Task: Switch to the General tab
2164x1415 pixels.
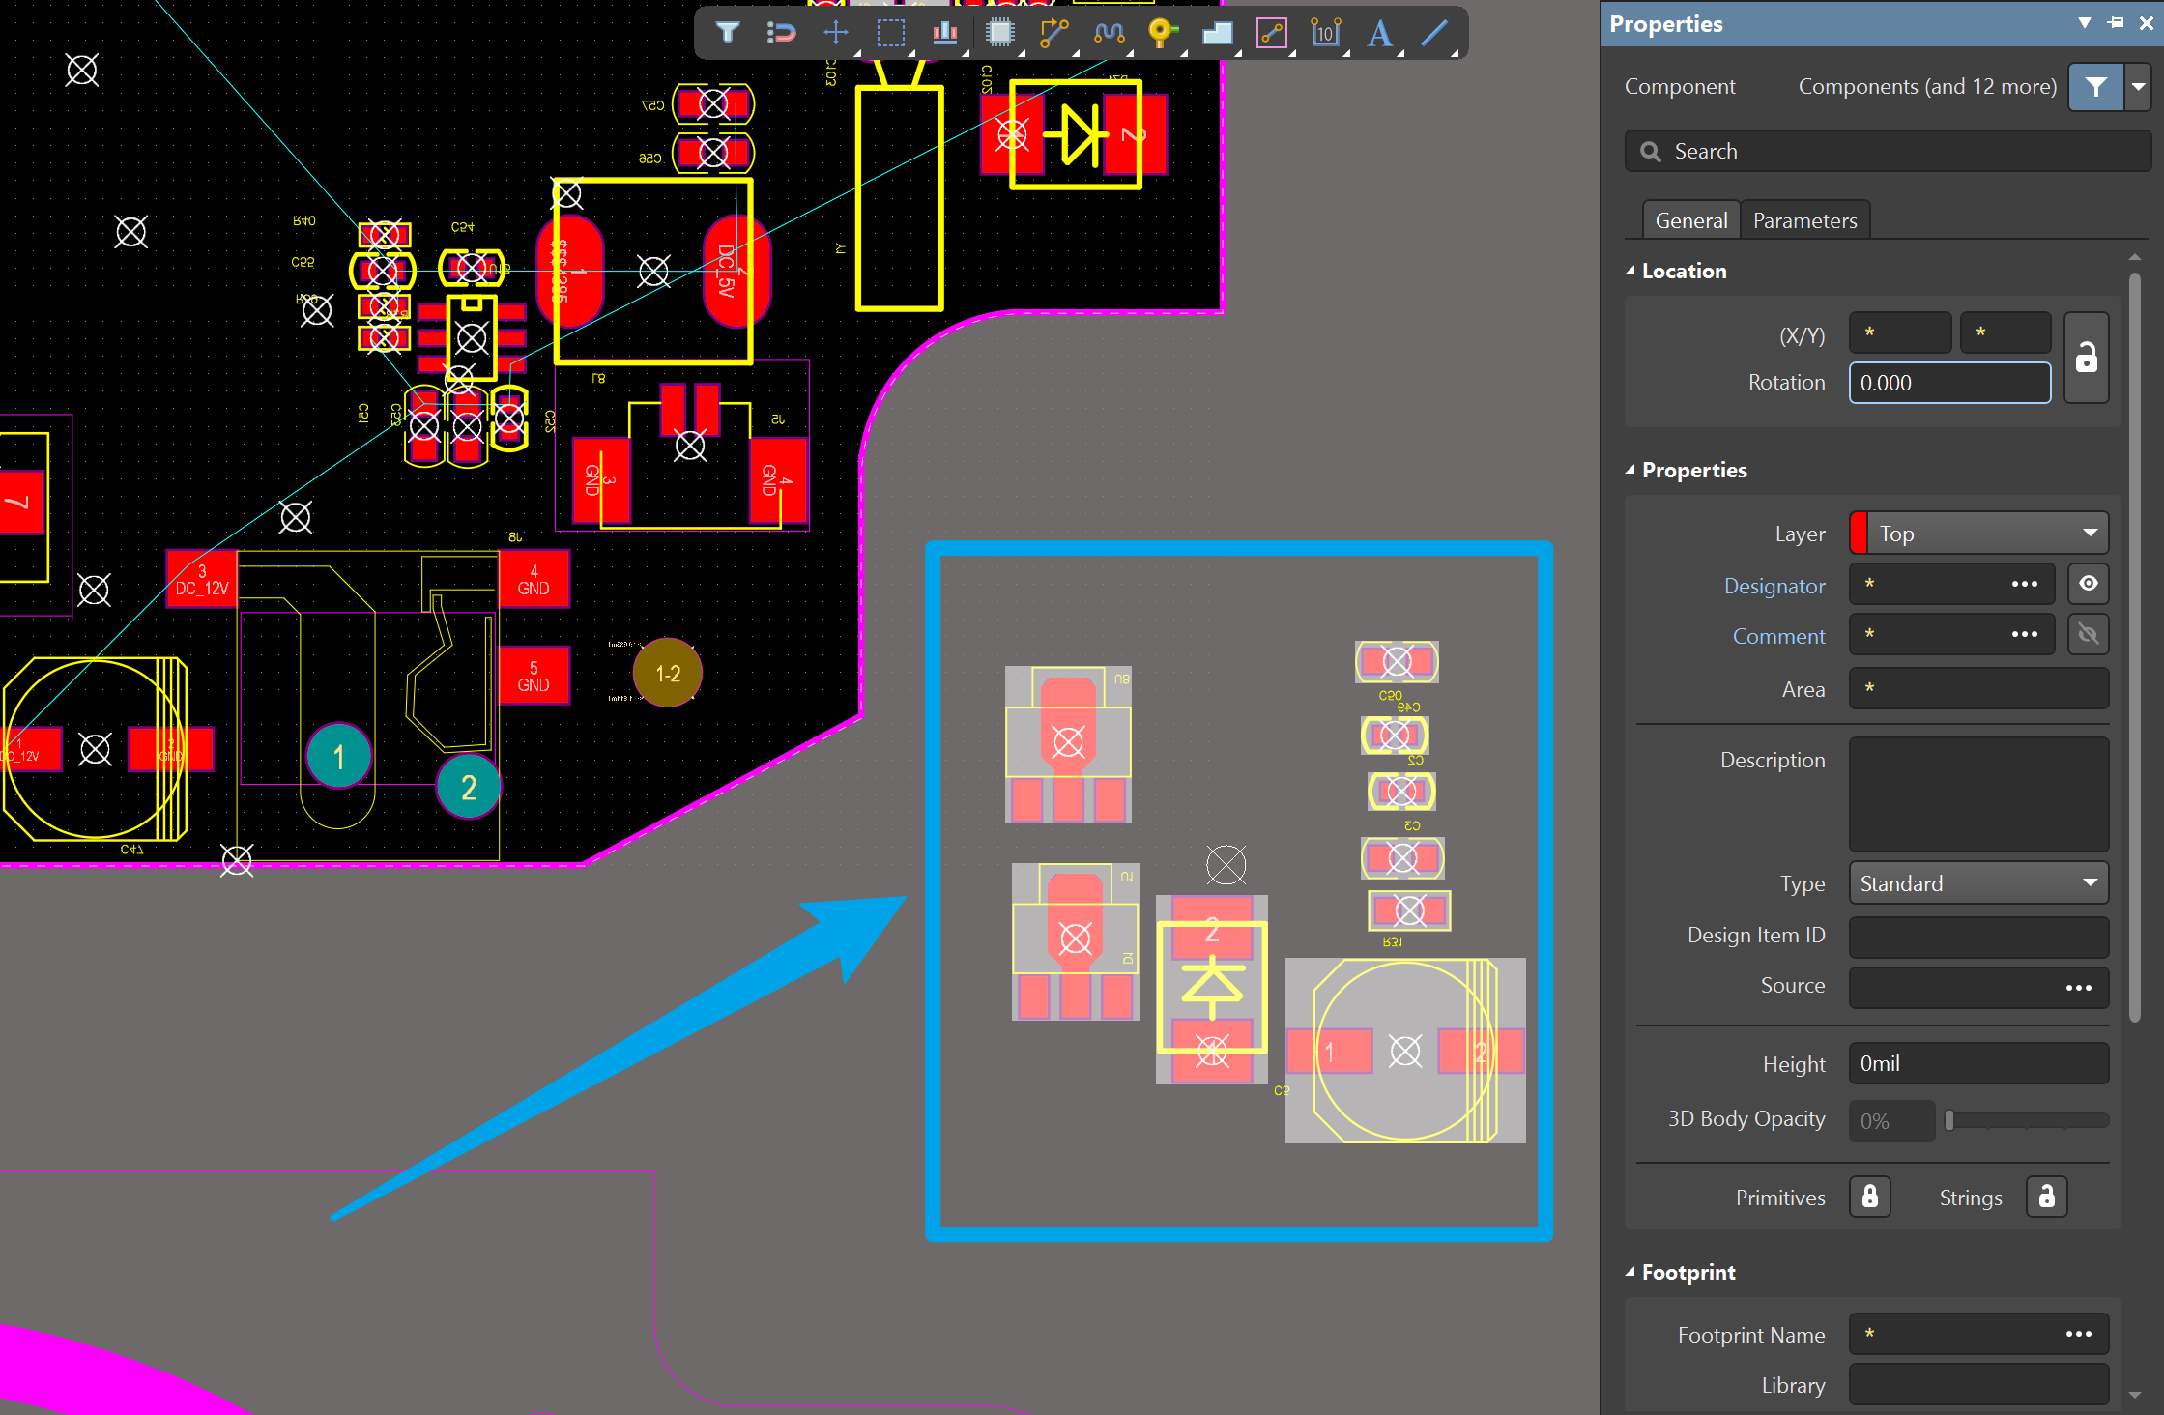Action: (x=1690, y=221)
